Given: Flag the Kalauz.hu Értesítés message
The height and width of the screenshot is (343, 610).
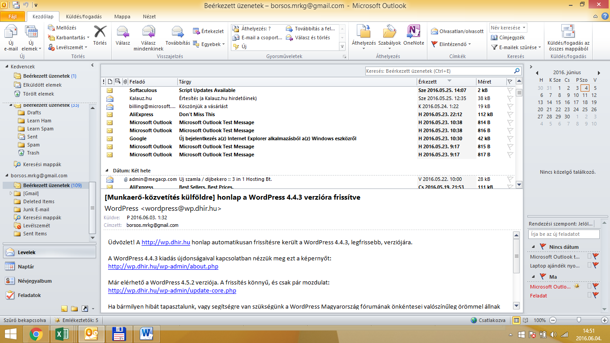Looking at the screenshot, I should (x=510, y=98).
